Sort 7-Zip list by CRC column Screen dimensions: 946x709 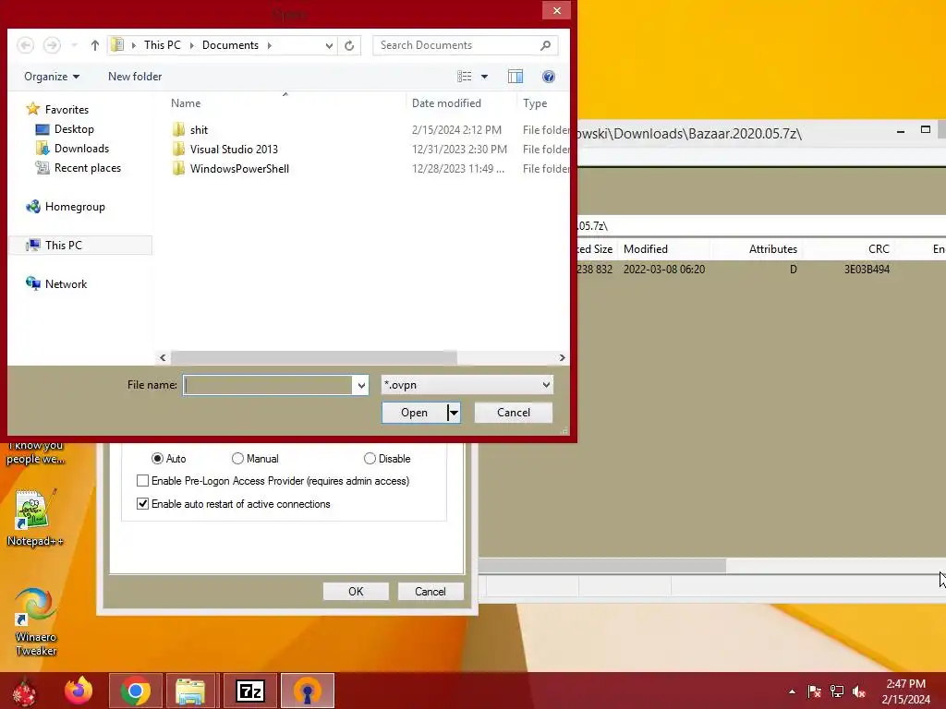[x=879, y=249]
